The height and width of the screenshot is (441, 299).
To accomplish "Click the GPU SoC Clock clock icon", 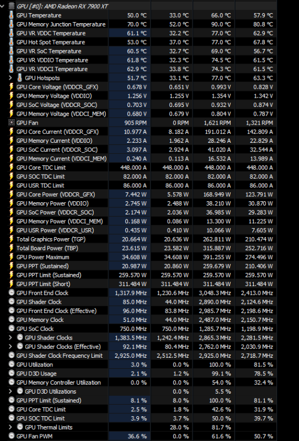I will click(x=11, y=329).
